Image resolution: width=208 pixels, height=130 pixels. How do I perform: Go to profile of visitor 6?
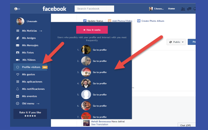coord(100,106)
